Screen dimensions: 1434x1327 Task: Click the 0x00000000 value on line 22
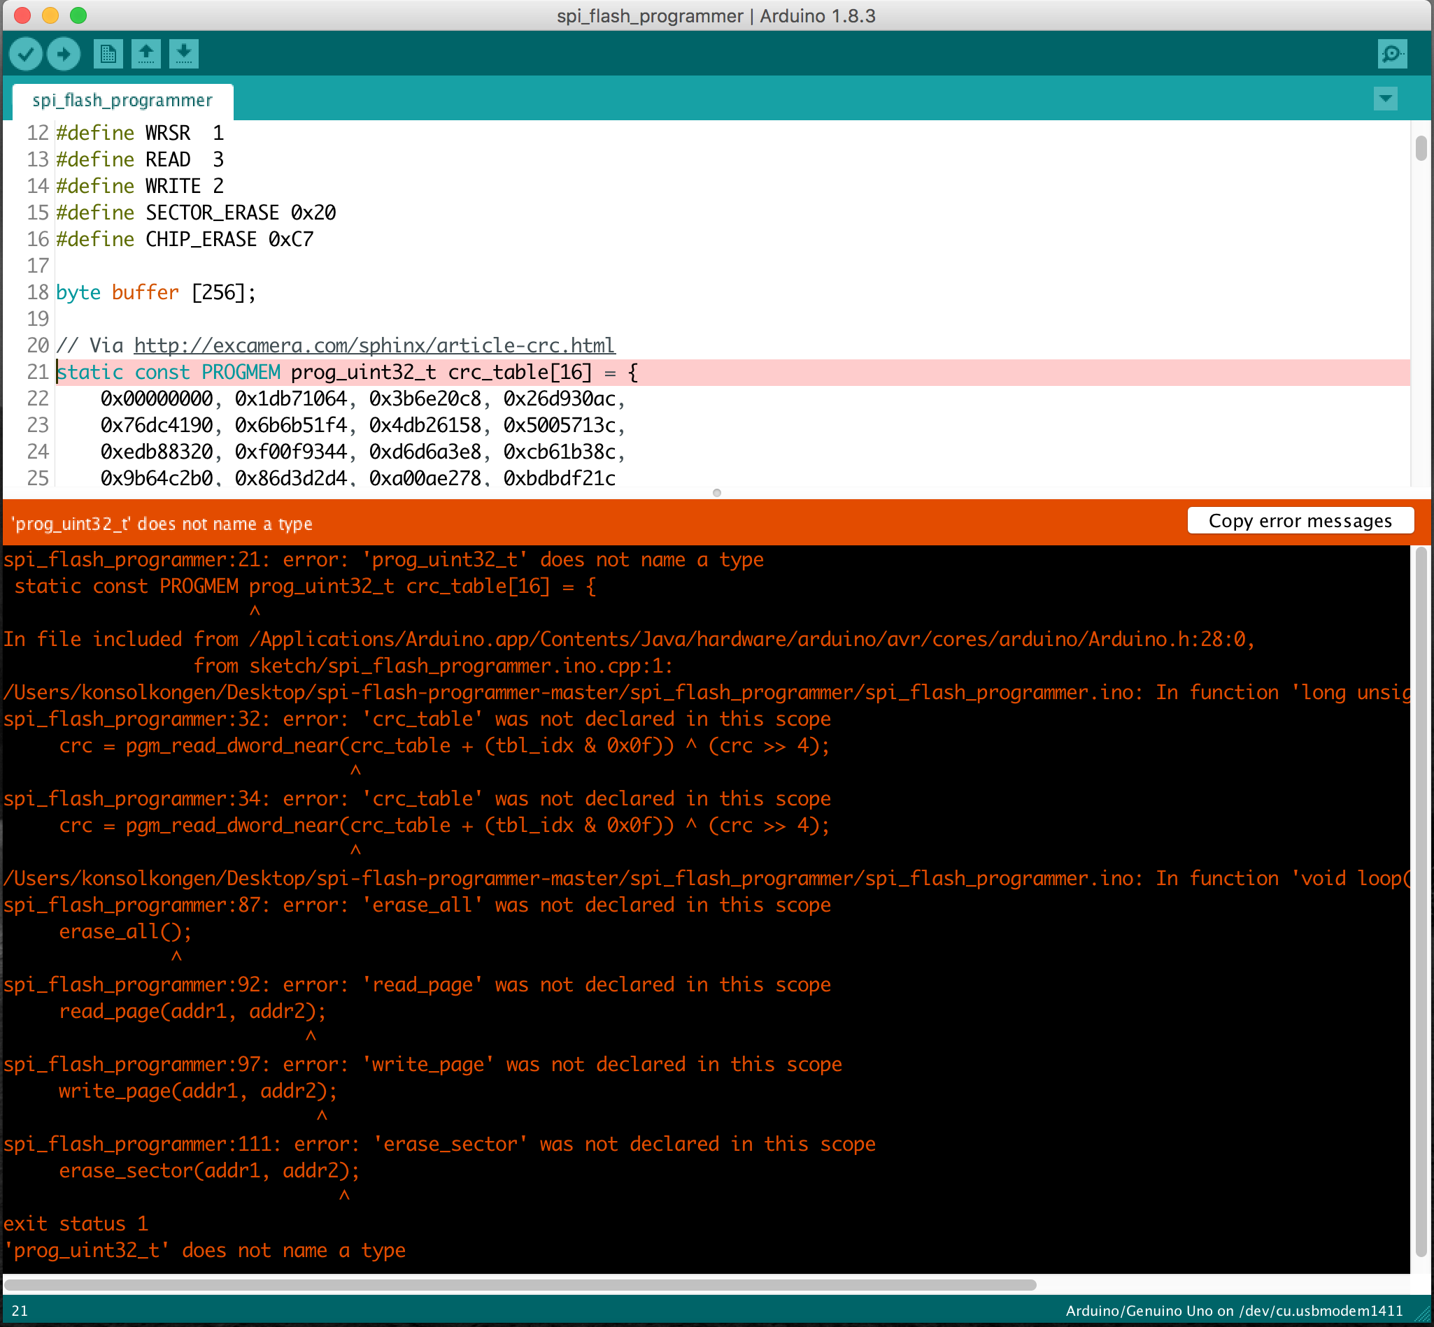[157, 399]
